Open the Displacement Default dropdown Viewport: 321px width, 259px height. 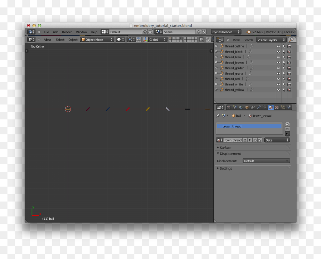[x=266, y=161]
